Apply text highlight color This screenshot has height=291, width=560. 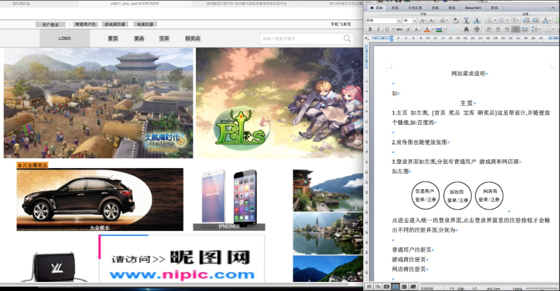coord(439,29)
